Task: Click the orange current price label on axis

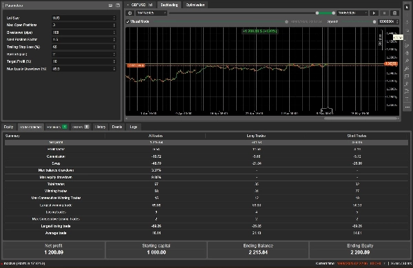Action: (x=391, y=63)
